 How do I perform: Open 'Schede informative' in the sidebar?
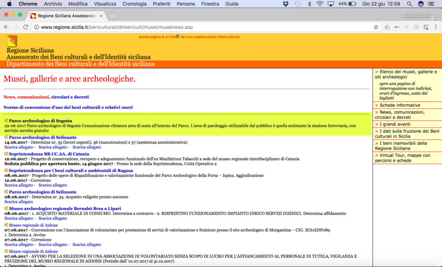click(x=400, y=105)
